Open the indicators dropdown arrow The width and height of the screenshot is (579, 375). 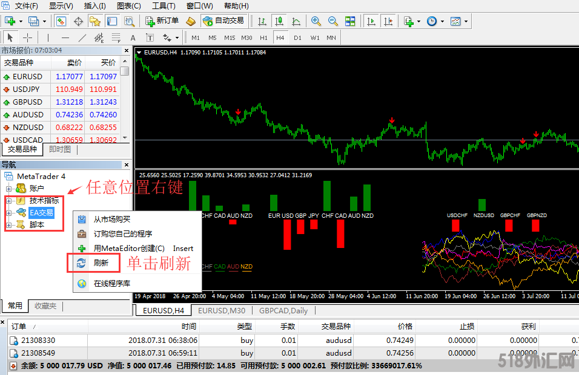coord(419,21)
